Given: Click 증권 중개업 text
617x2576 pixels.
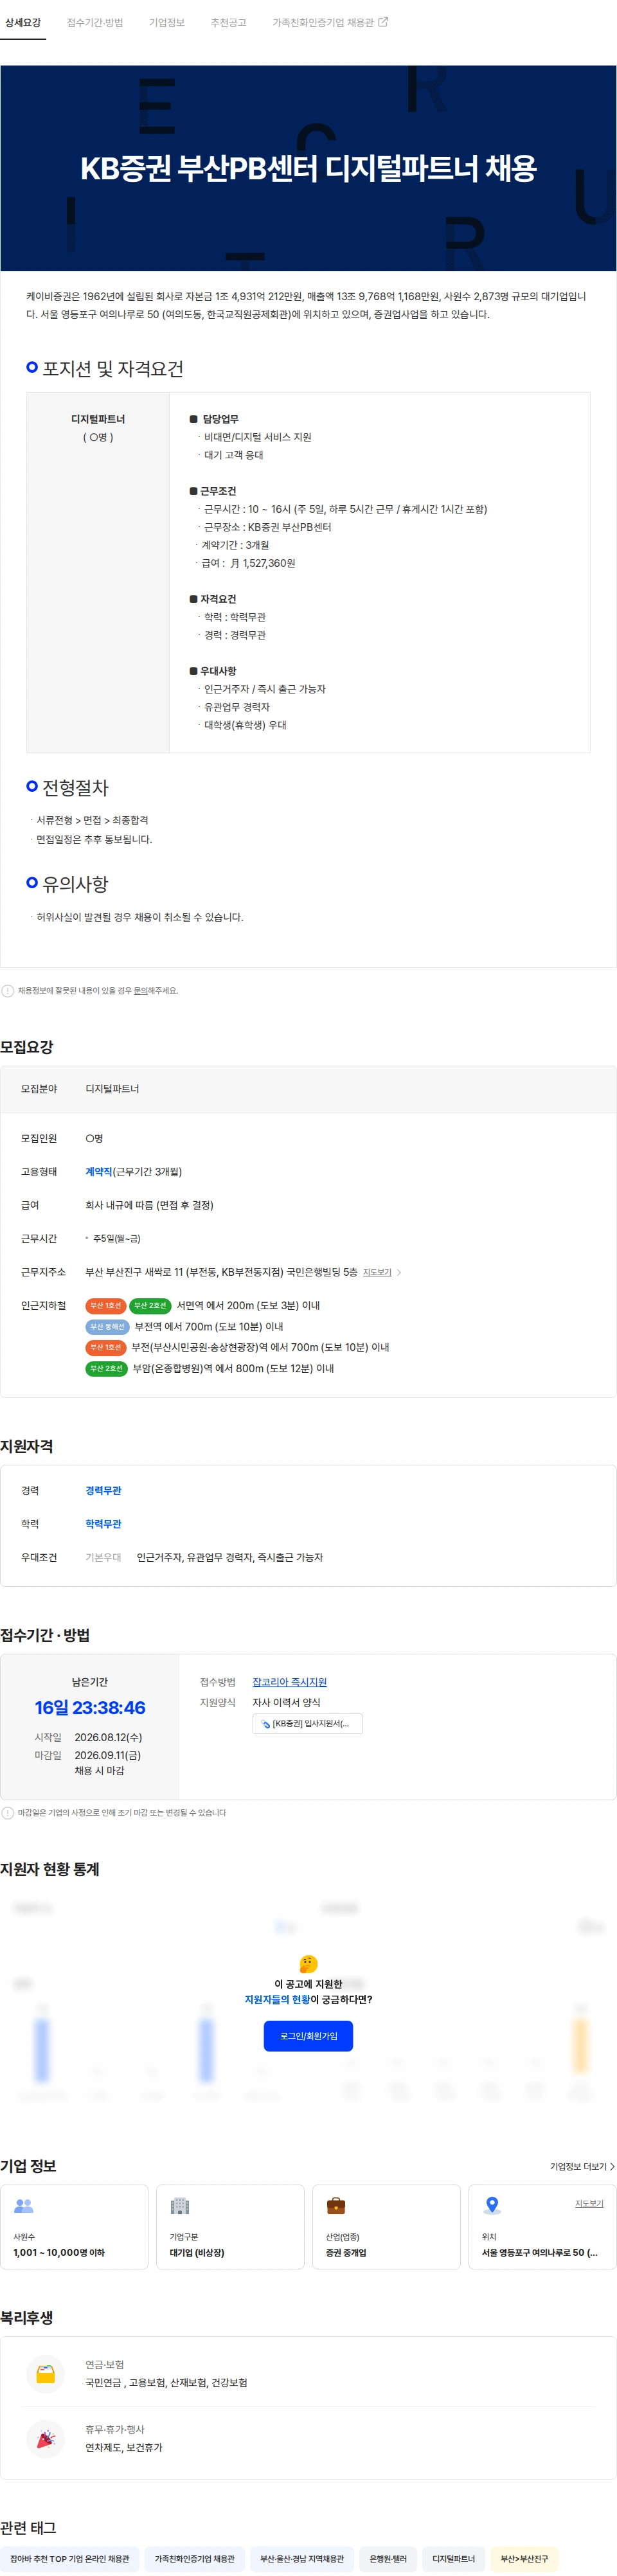Looking at the screenshot, I should (346, 2253).
